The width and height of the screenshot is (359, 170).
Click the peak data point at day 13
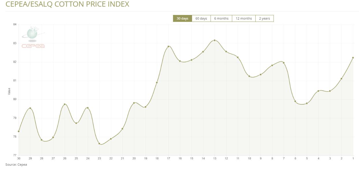point(215,40)
